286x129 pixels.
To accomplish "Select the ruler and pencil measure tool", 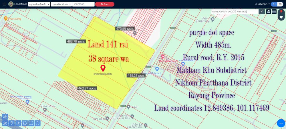I will (5, 123).
